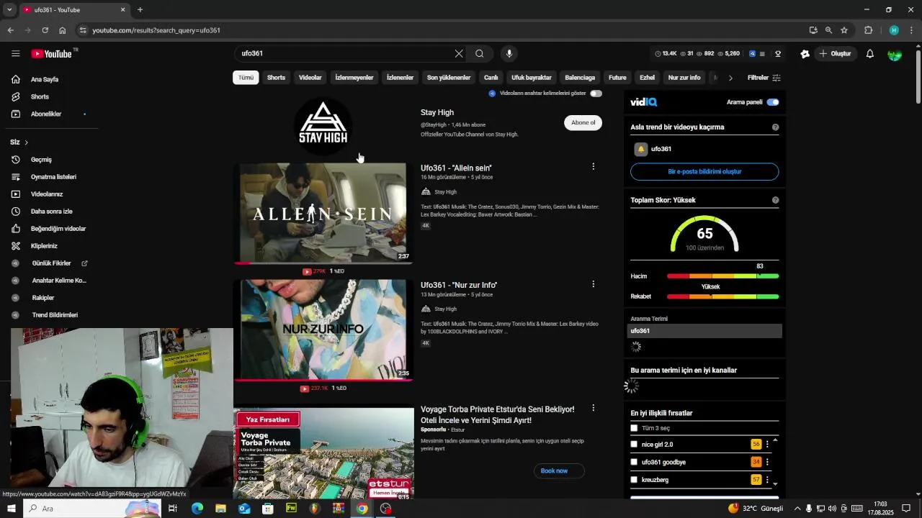Select the İzlenmeyenler filter chip
The width and height of the screenshot is (922, 518).
tap(354, 78)
